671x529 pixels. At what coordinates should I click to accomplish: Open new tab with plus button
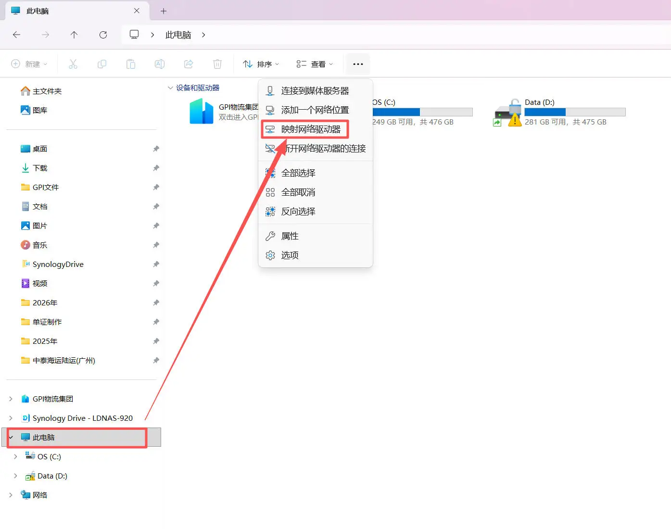coord(164,11)
